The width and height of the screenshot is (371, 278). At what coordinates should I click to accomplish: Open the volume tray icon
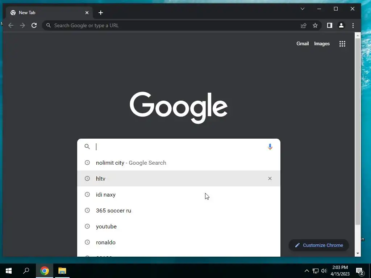(x=324, y=271)
